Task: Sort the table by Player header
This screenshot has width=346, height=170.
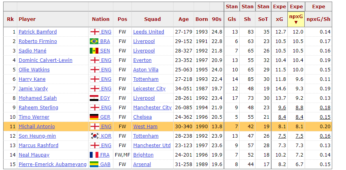Action: point(27,19)
